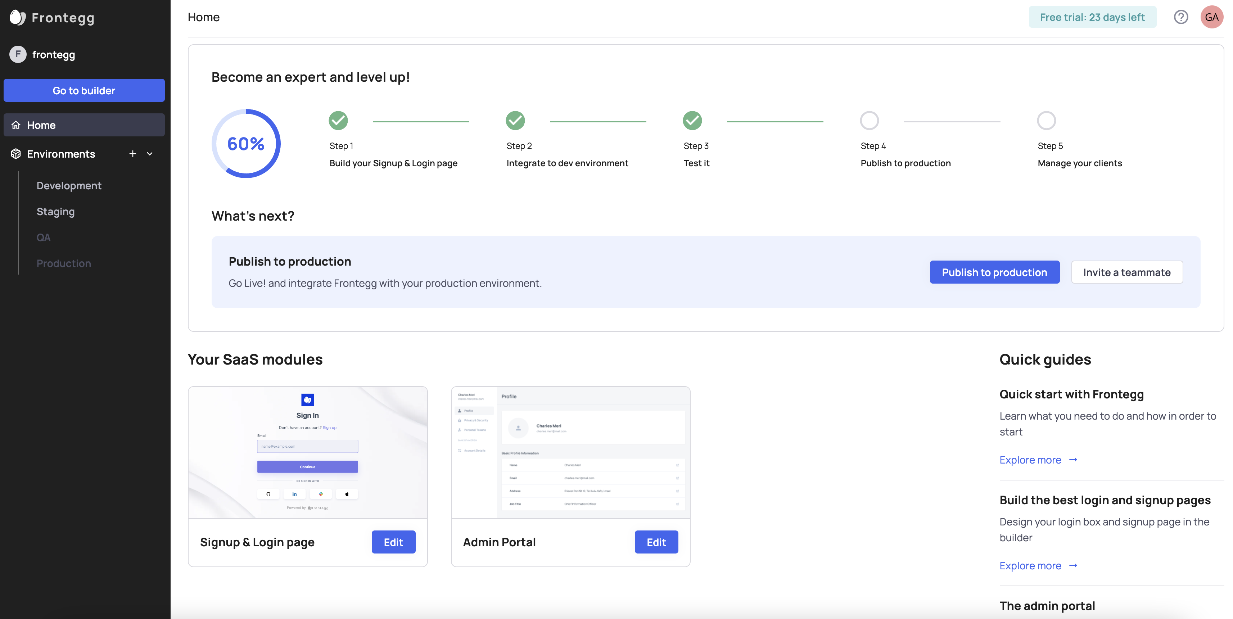
Task: Click the Environments cube icon
Action: click(16, 154)
